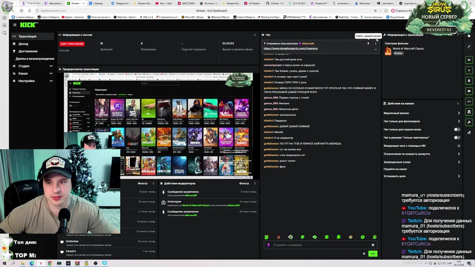Expand Ограничение по возрасту аккаунта setting
Image resolution: width=475 pixels, height=267 pixels.
[x=422, y=154]
